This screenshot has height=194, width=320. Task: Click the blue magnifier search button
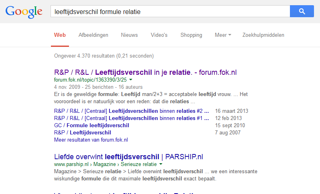tap(302, 11)
